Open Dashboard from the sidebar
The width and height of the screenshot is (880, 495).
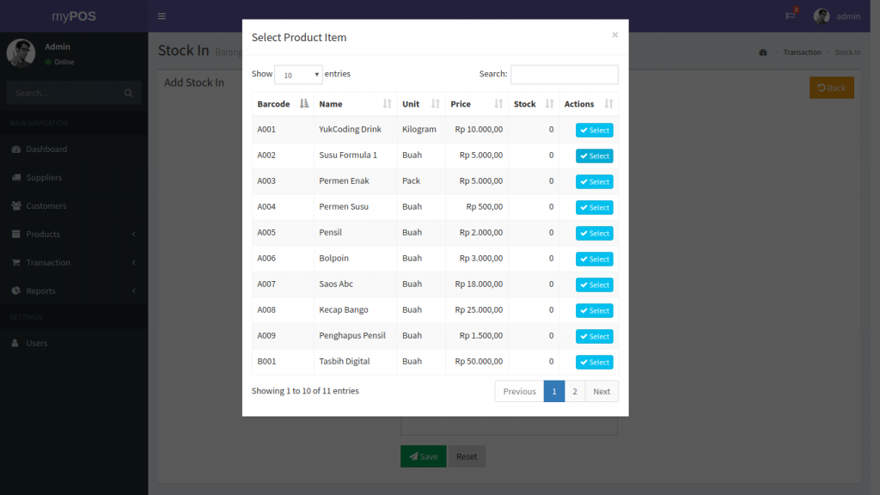pyautogui.click(x=46, y=149)
